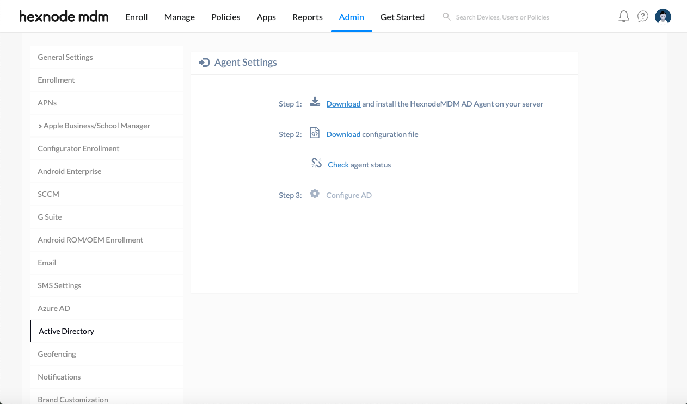Open Android ROM/OEM Enrollment
This screenshot has height=404, width=687.
[x=107, y=240]
